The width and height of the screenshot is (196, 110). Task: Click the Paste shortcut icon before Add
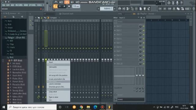(x=182, y=9)
